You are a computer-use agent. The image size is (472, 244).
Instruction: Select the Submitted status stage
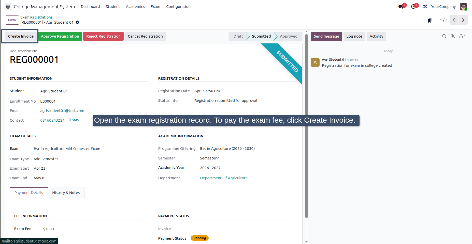click(x=261, y=36)
